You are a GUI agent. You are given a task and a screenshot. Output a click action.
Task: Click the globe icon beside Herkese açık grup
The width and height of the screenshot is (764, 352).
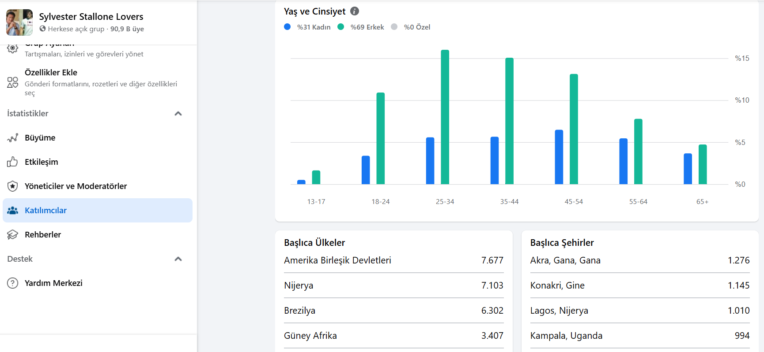[x=42, y=29]
